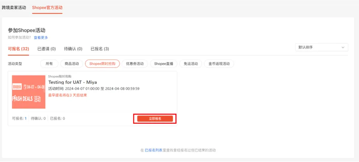Switch to 待确认 (0) tab
359x162 pixels.
point(73,49)
